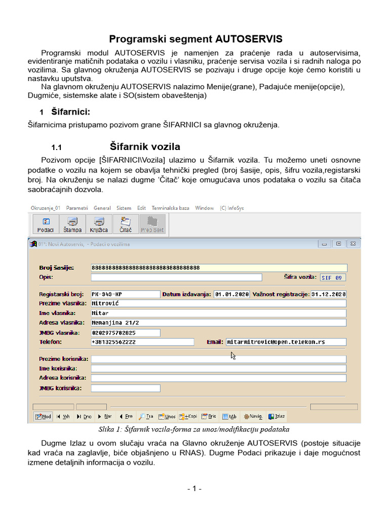Click the Adresa vlasnika field
389x519 pixels.
(219, 323)
